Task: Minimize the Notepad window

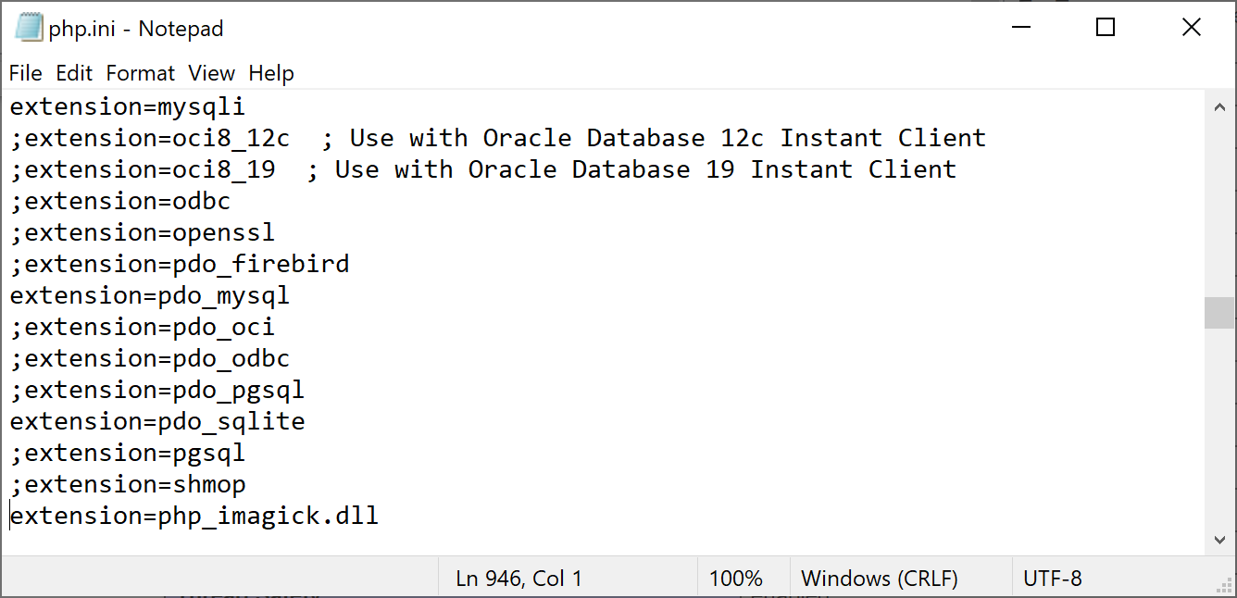Action: point(1020,28)
